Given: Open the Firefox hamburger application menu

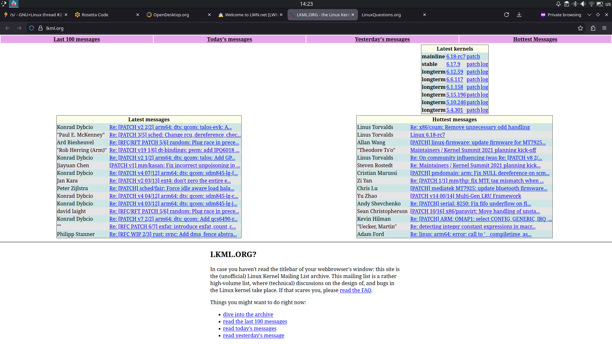Looking at the screenshot, I should 604,28.
